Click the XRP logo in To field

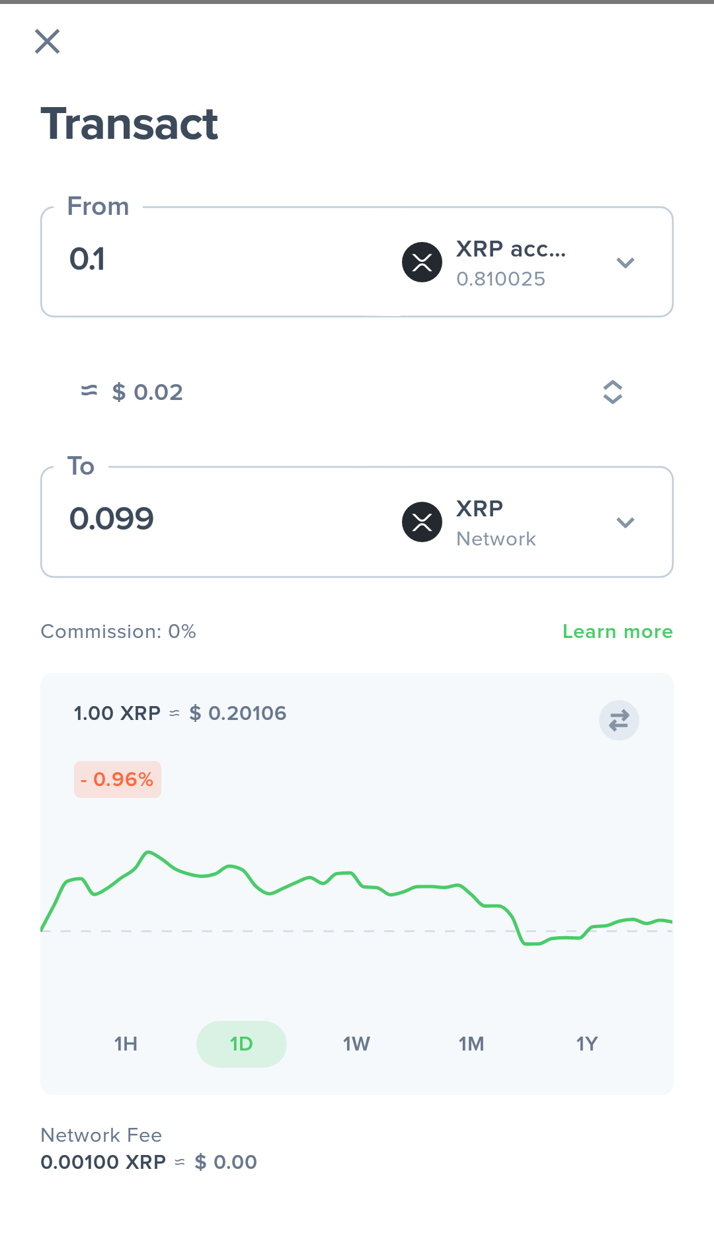pyautogui.click(x=422, y=522)
